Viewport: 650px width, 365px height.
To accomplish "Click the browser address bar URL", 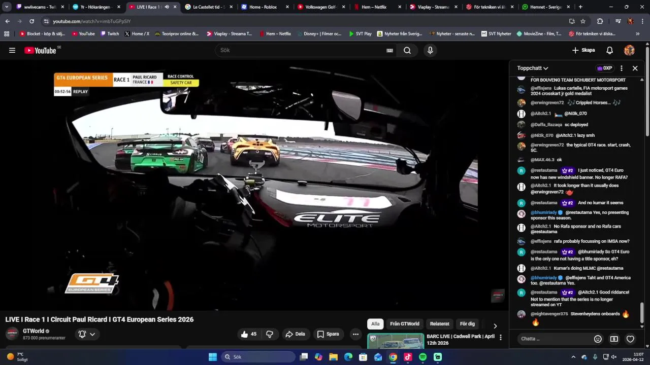I will pos(92,21).
